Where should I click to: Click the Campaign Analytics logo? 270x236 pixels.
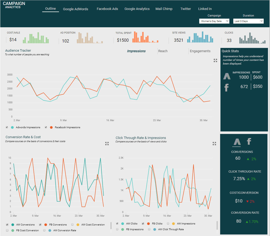(x=14, y=5)
